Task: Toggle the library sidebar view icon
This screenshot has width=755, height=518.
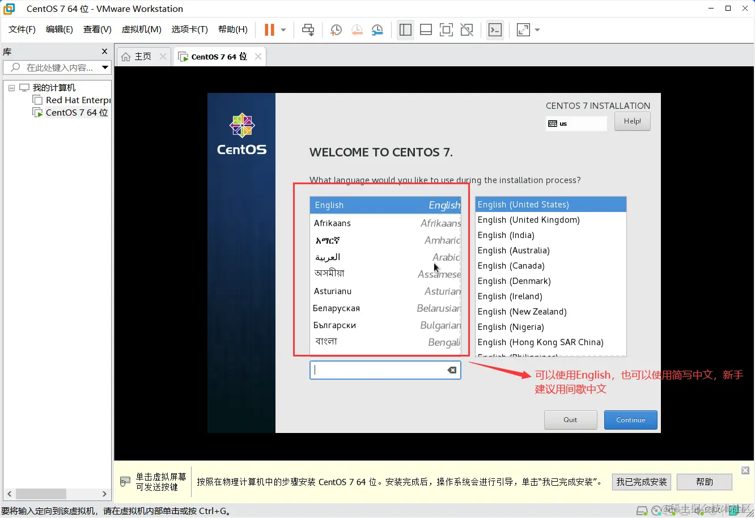Action: tap(405, 30)
